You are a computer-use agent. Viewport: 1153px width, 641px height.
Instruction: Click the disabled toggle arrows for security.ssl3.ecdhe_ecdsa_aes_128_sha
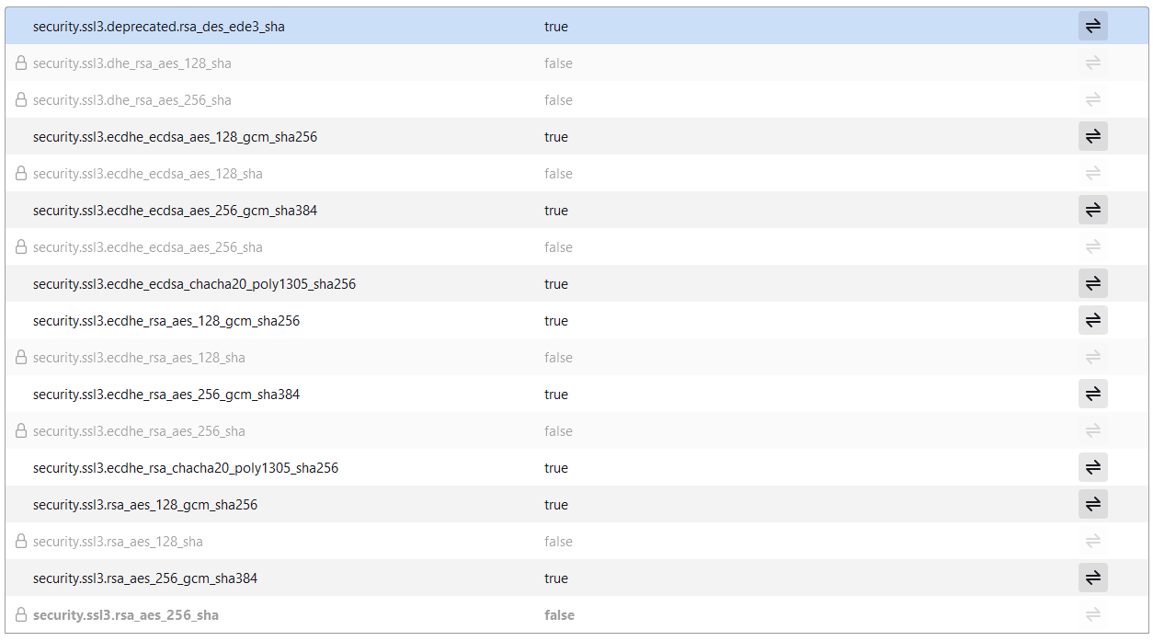[x=1093, y=174]
